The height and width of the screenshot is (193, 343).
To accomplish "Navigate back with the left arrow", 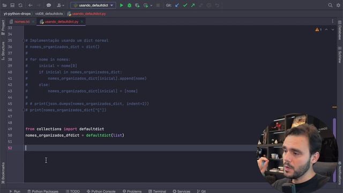I will 31,5.
